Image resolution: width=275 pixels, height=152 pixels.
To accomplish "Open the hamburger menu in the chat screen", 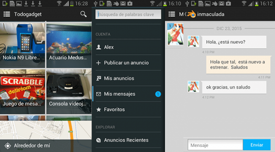I will 172,14.
